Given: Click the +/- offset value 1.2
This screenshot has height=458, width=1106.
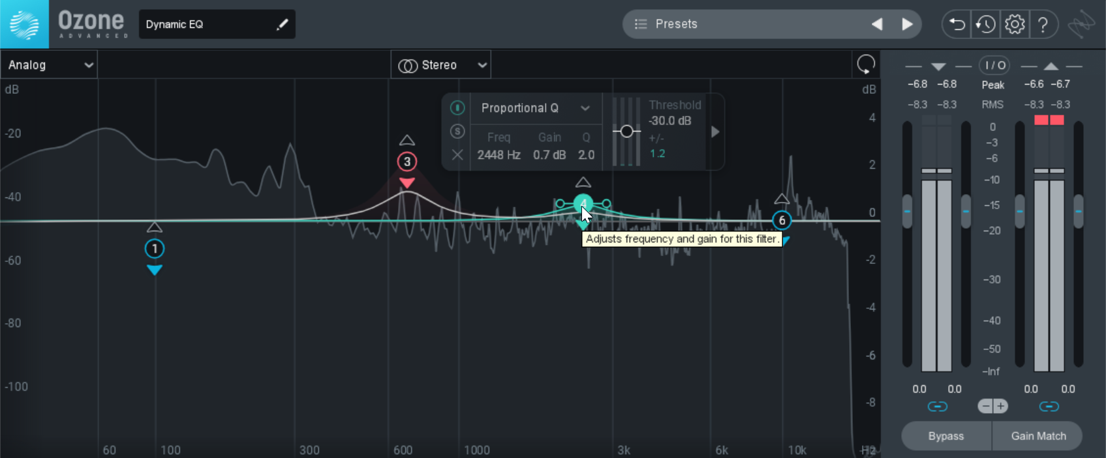Looking at the screenshot, I should (657, 154).
